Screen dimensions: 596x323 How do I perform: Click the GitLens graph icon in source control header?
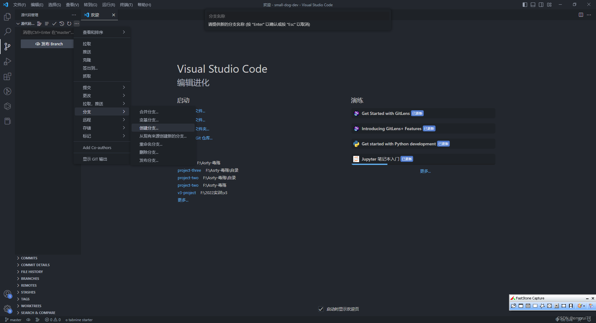(39, 24)
